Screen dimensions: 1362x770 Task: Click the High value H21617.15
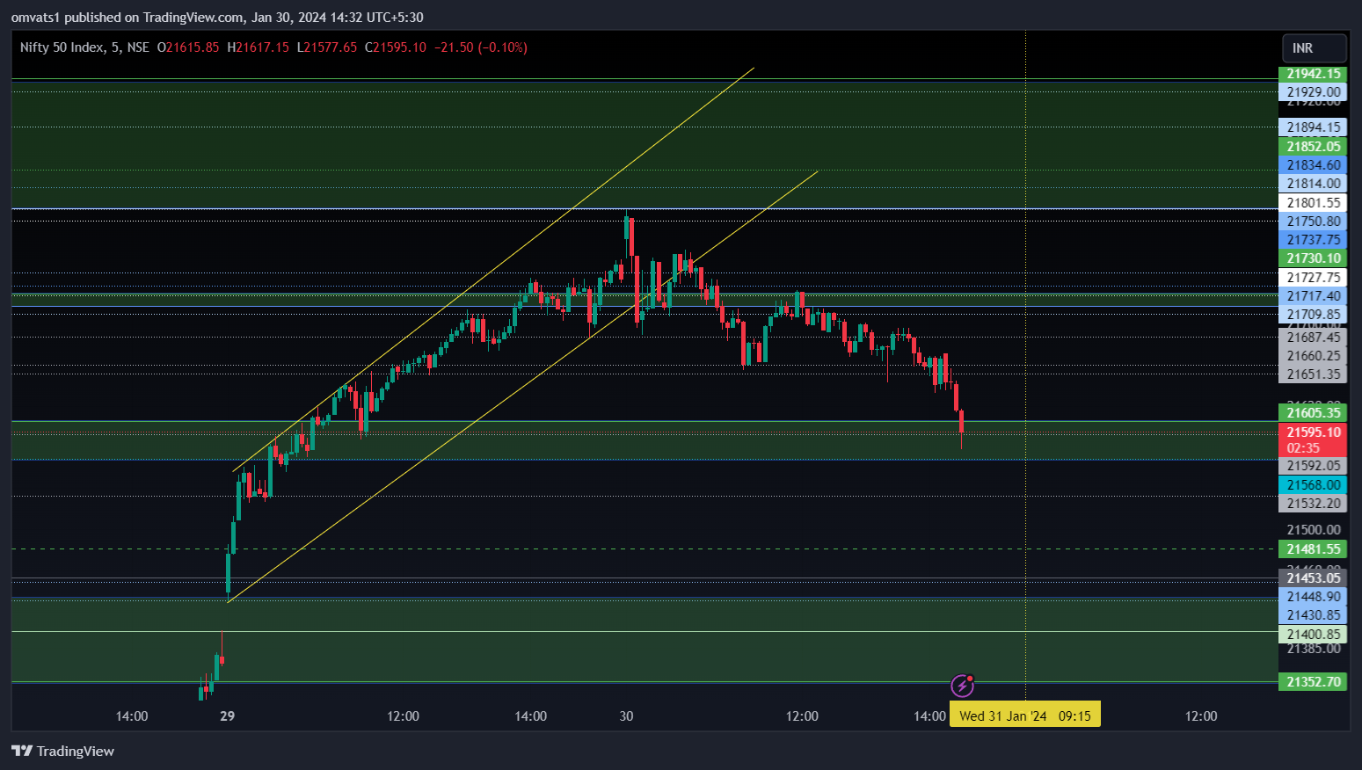tap(258, 47)
